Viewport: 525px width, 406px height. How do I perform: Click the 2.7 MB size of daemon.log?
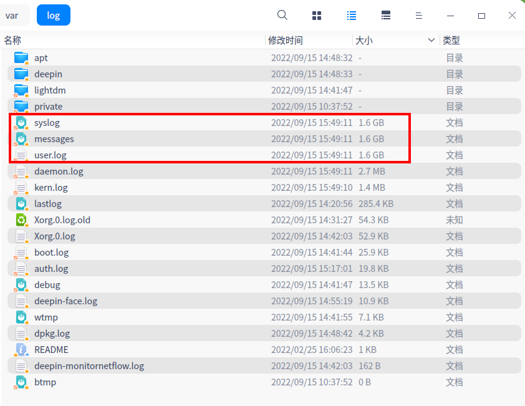[372, 172]
